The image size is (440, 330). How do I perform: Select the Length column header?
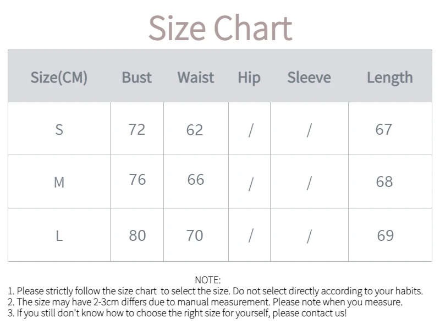[389, 78]
